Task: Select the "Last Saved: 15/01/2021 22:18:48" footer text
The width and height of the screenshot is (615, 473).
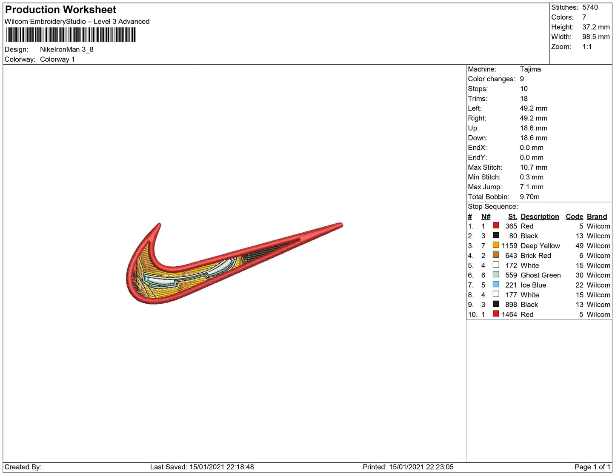Action: pyautogui.click(x=202, y=467)
